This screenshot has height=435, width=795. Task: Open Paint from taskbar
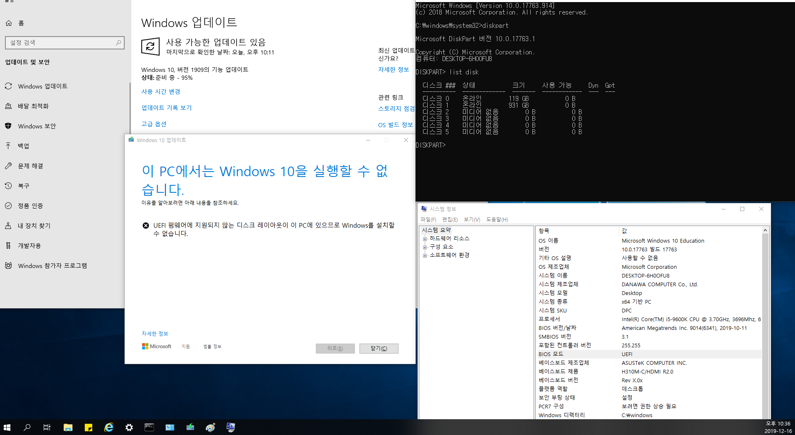point(210,427)
